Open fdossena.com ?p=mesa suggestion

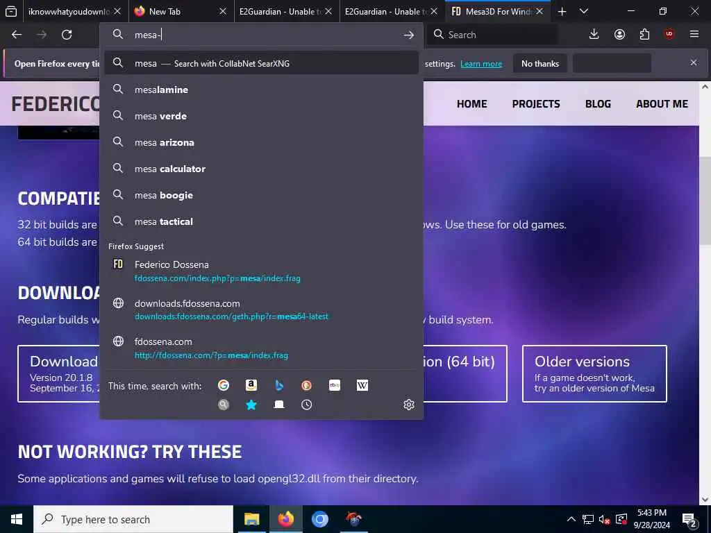pos(261,348)
